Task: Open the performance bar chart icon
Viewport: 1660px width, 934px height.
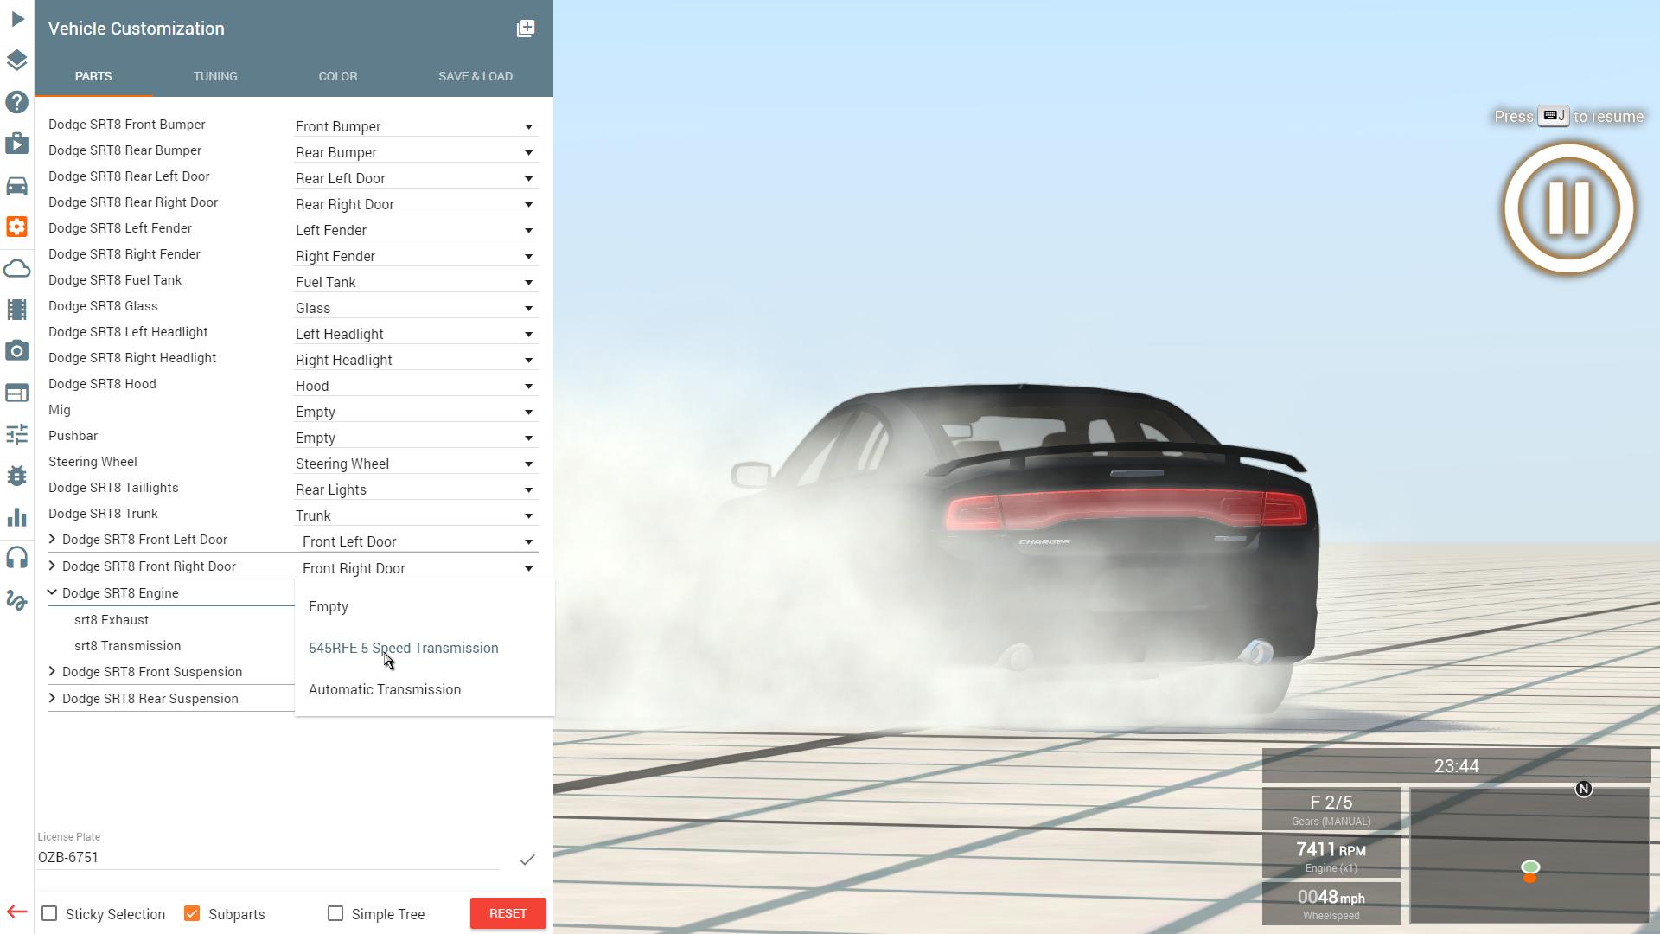Action: 17,517
